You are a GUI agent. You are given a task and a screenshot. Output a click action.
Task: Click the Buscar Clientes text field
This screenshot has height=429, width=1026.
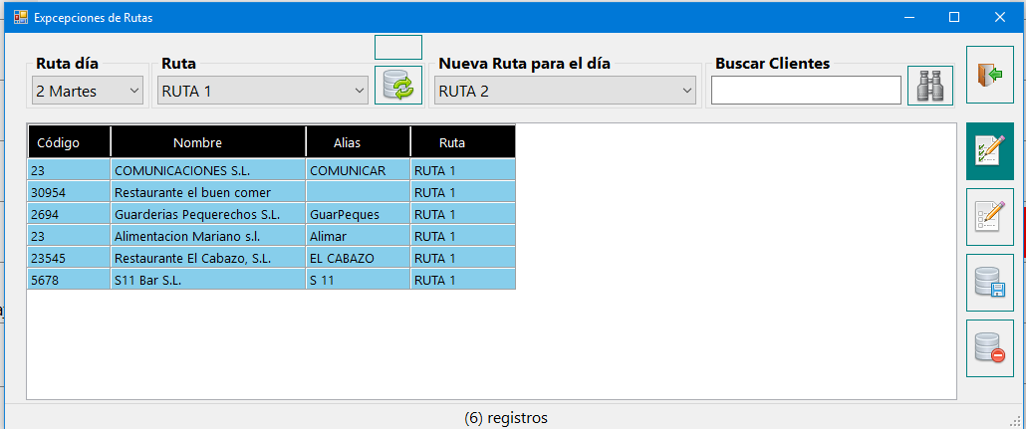806,91
